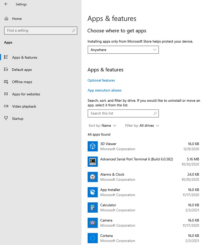Click the Calculator app icon

coord(93,208)
